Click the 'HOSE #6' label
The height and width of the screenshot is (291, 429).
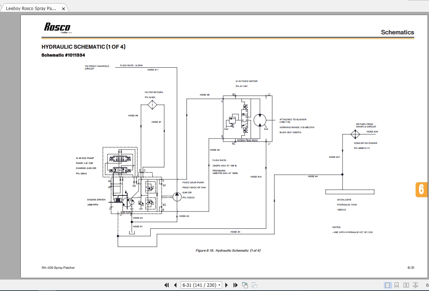[x=205, y=95]
